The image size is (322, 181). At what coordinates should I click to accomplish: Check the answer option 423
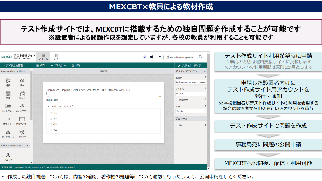(x=51, y=124)
